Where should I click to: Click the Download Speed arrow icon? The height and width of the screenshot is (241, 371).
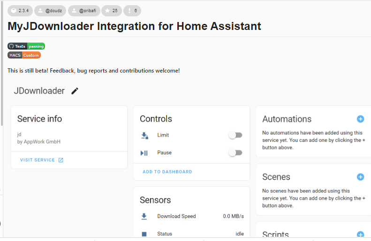144,216
